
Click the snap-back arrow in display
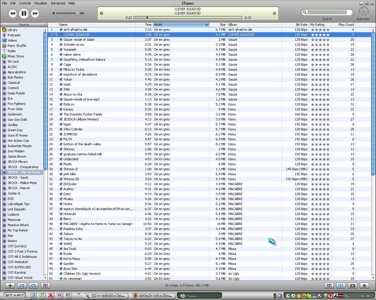coord(274,13)
